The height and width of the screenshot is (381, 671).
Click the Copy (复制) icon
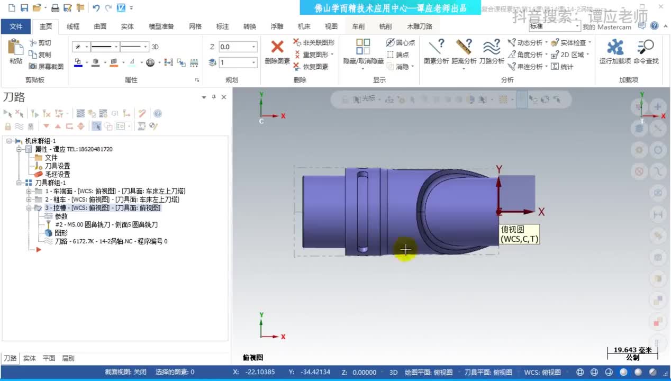[33, 55]
